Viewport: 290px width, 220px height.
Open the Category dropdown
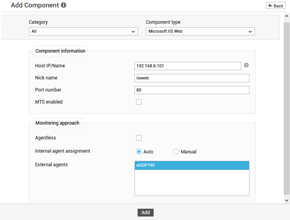(x=83, y=32)
